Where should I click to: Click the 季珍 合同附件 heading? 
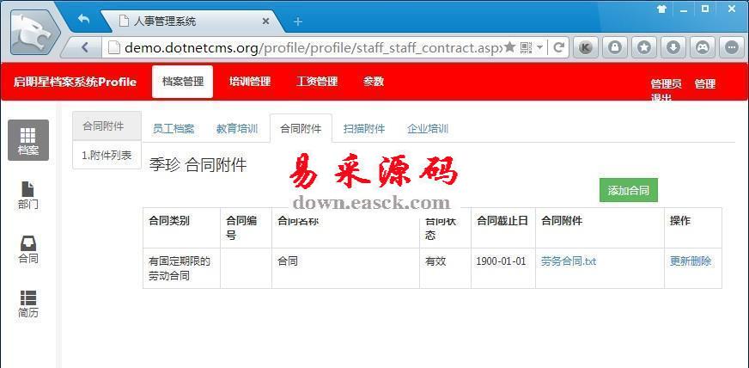[198, 165]
